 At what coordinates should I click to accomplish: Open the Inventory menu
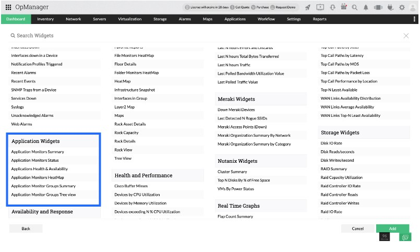(x=45, y=19)
